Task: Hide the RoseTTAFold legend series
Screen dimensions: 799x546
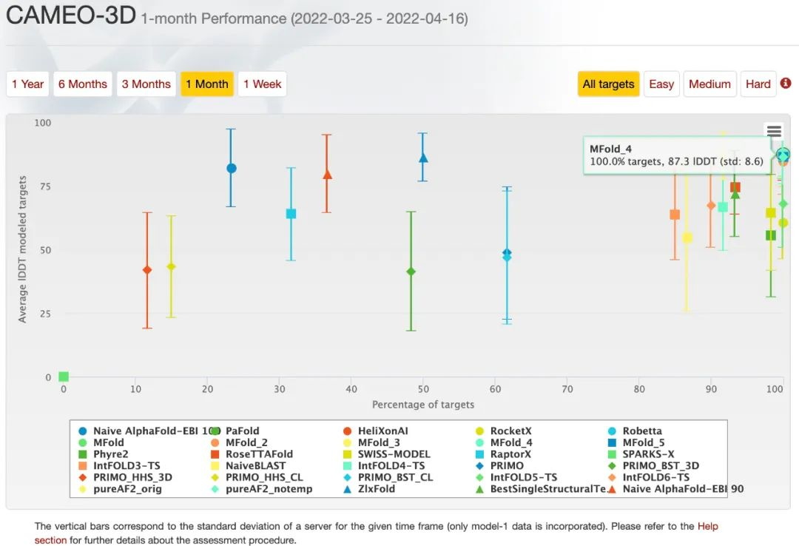Action: (x=259, y=454)
